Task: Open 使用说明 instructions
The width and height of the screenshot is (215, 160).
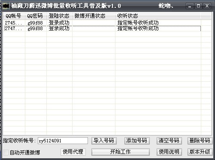Action: point(169,152)
